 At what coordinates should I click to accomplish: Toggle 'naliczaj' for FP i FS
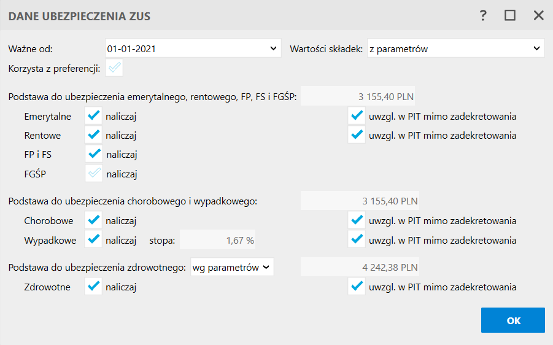(94, 154)
